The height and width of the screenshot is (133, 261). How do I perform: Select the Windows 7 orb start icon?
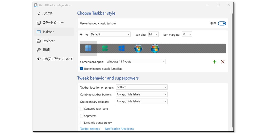[138, 48]
